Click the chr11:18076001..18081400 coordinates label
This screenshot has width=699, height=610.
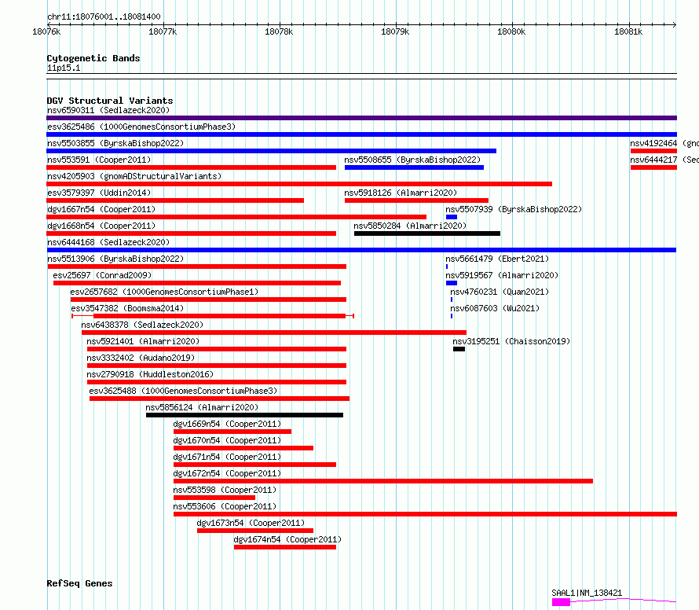[104, 17]
